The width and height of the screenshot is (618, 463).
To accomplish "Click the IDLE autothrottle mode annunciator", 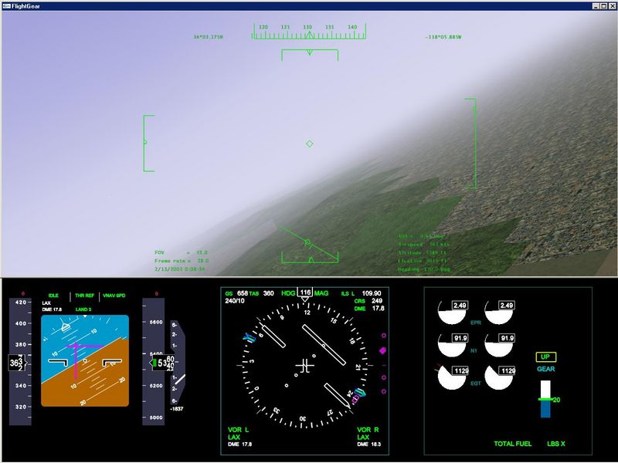I will click(x=53, y=296).
